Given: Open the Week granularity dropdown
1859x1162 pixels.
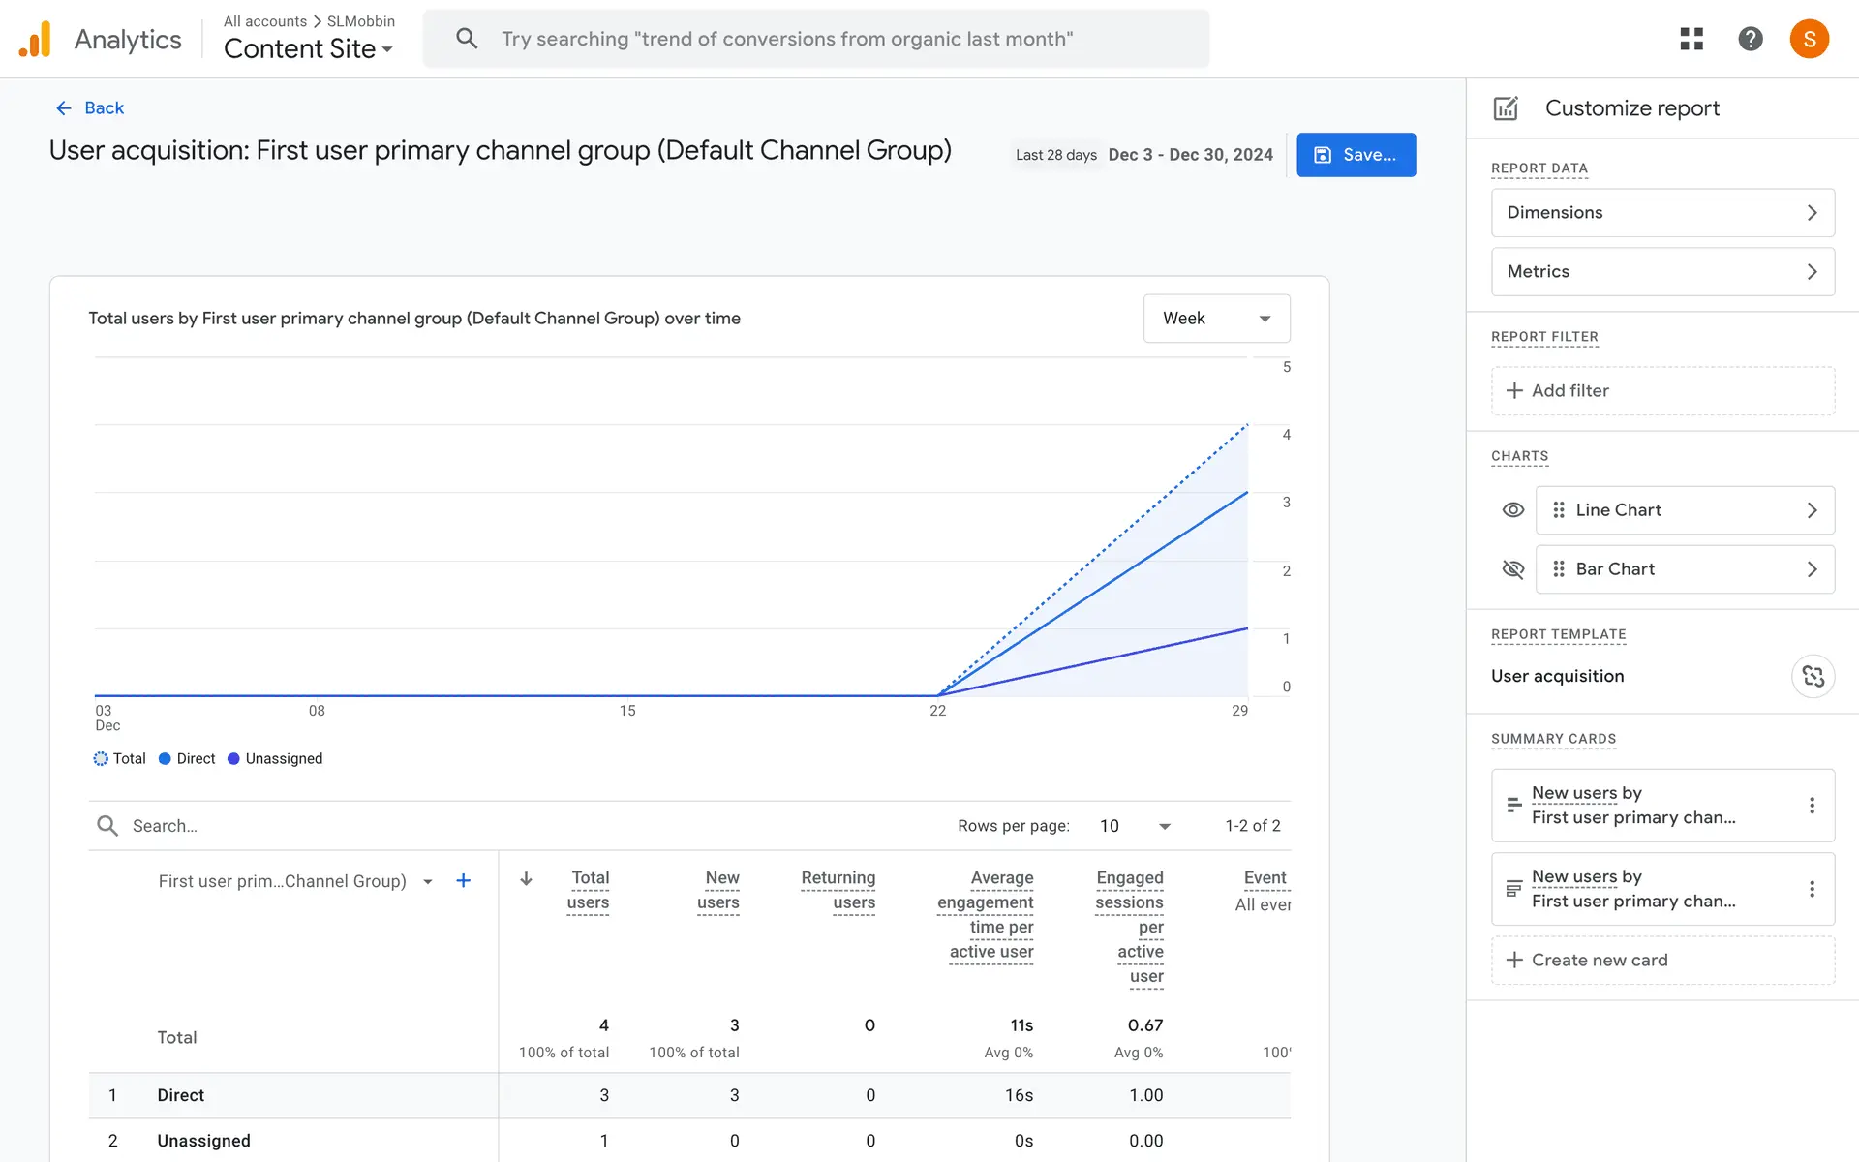Looking at the screenshot, I should [x=1216, y=319].
